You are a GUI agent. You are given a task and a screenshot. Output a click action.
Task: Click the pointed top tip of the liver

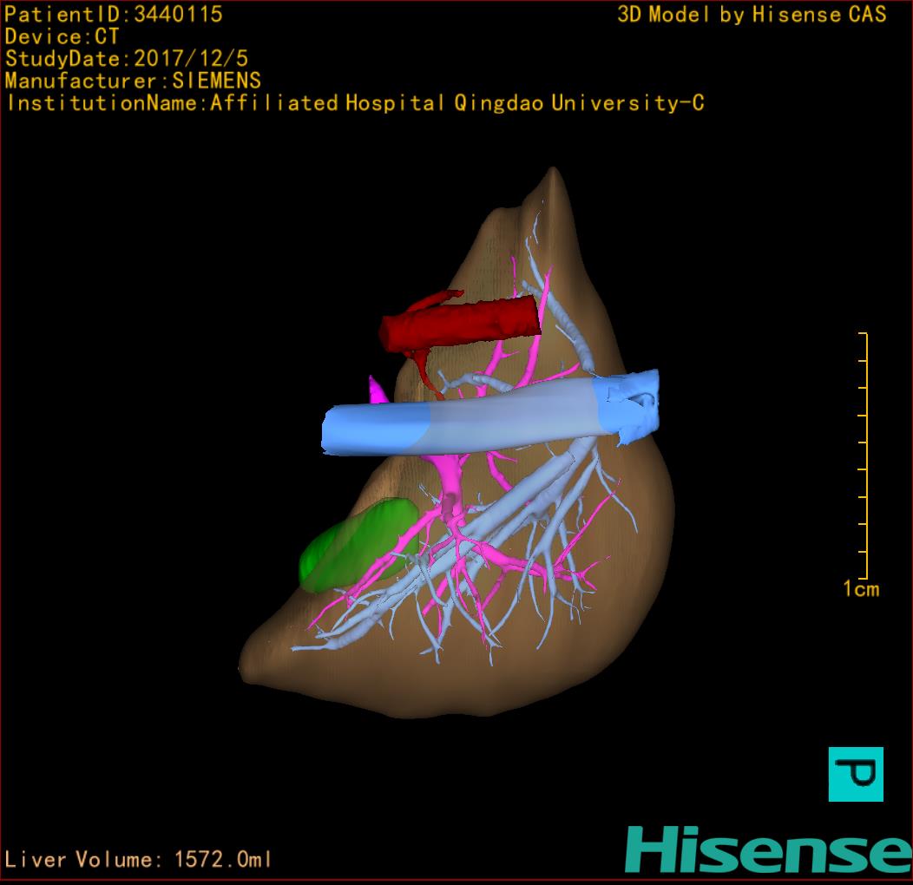click(x=551, y=178)
